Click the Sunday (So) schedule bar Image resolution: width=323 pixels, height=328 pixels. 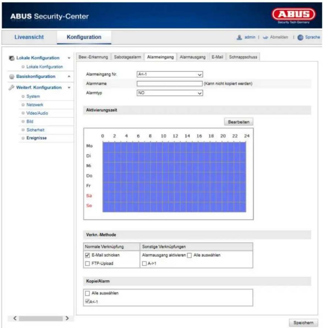(x=174, y=207)
